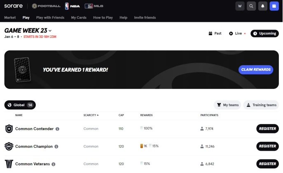
Task: Sort by Scarcity column header
Action: (x=91, y=115)
